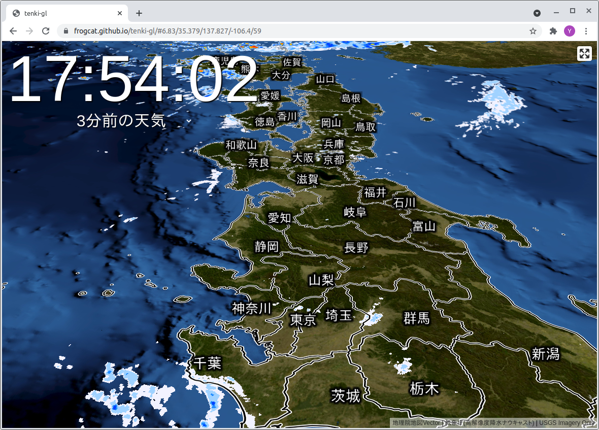Click the 新潟 map label
This screenshot has width=599, height=430.
click(546, 354)
